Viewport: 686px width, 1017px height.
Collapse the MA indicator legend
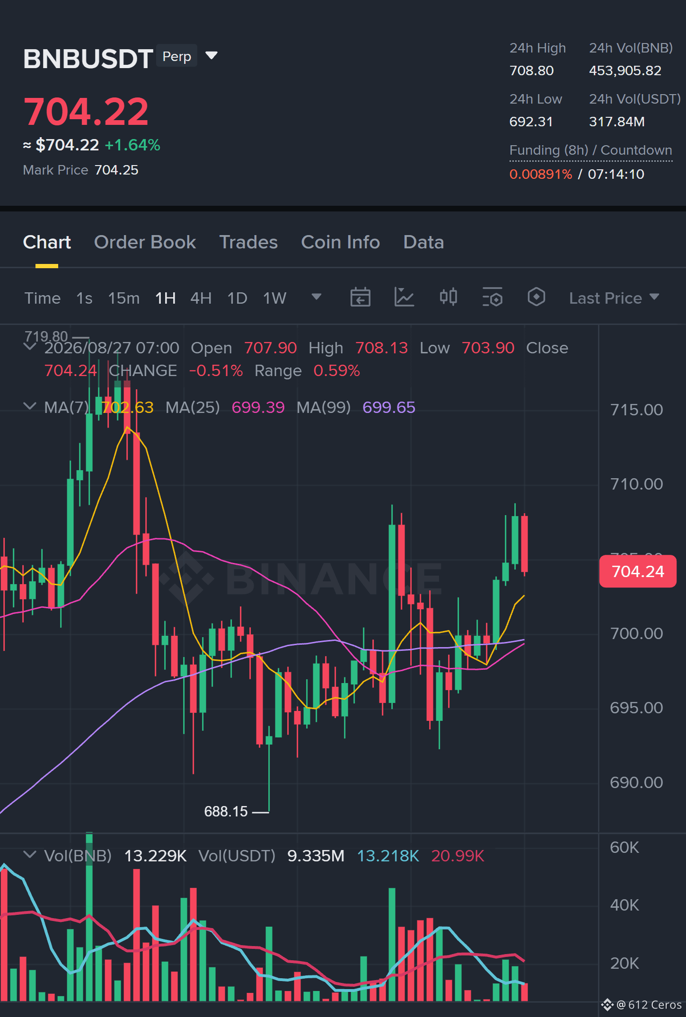click(30, 406)
